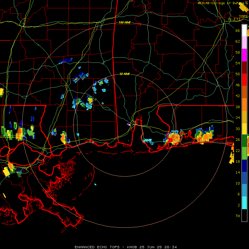The width and height of the screenshot is (249, 249).
Task: Click legend value '26'
Action: [x=238, y=140]
